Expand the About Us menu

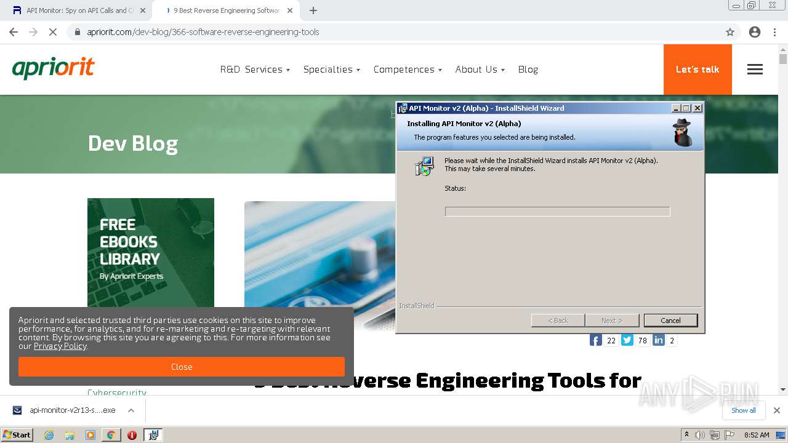(480, 70)
